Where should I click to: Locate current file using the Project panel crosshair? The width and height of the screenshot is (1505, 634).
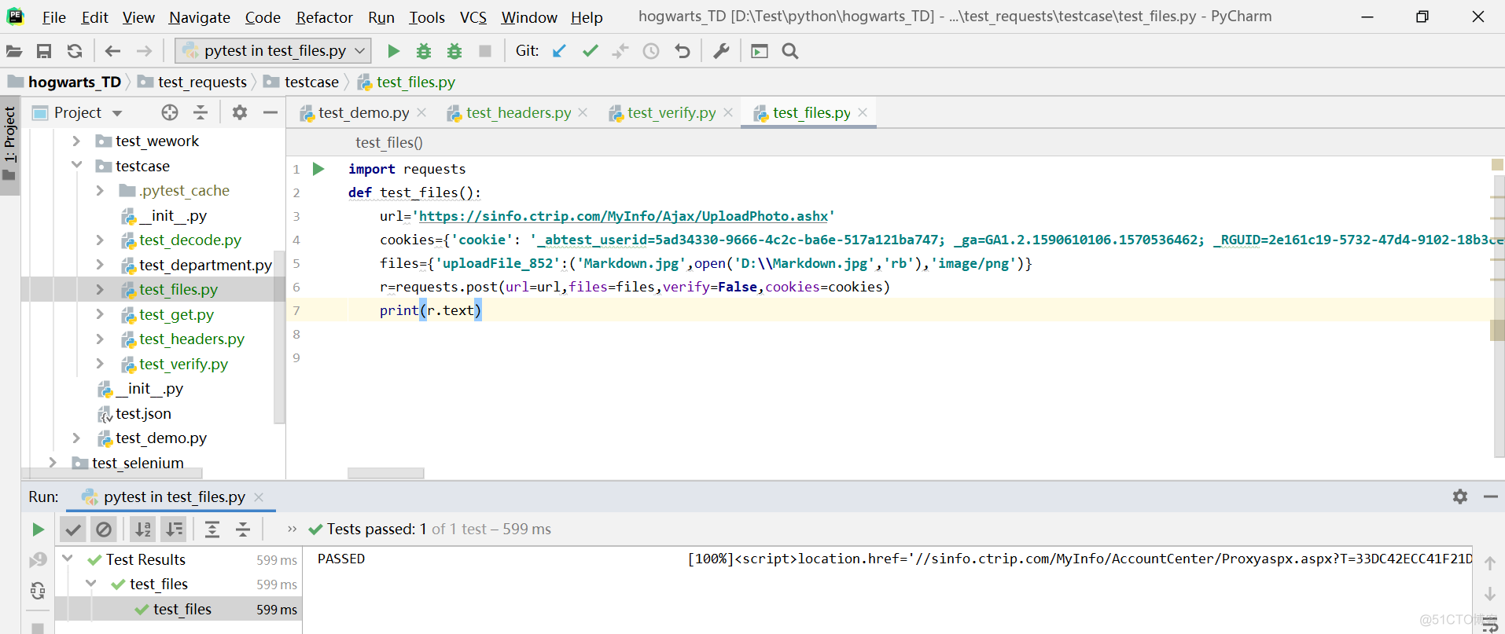[x=170, y=112]
